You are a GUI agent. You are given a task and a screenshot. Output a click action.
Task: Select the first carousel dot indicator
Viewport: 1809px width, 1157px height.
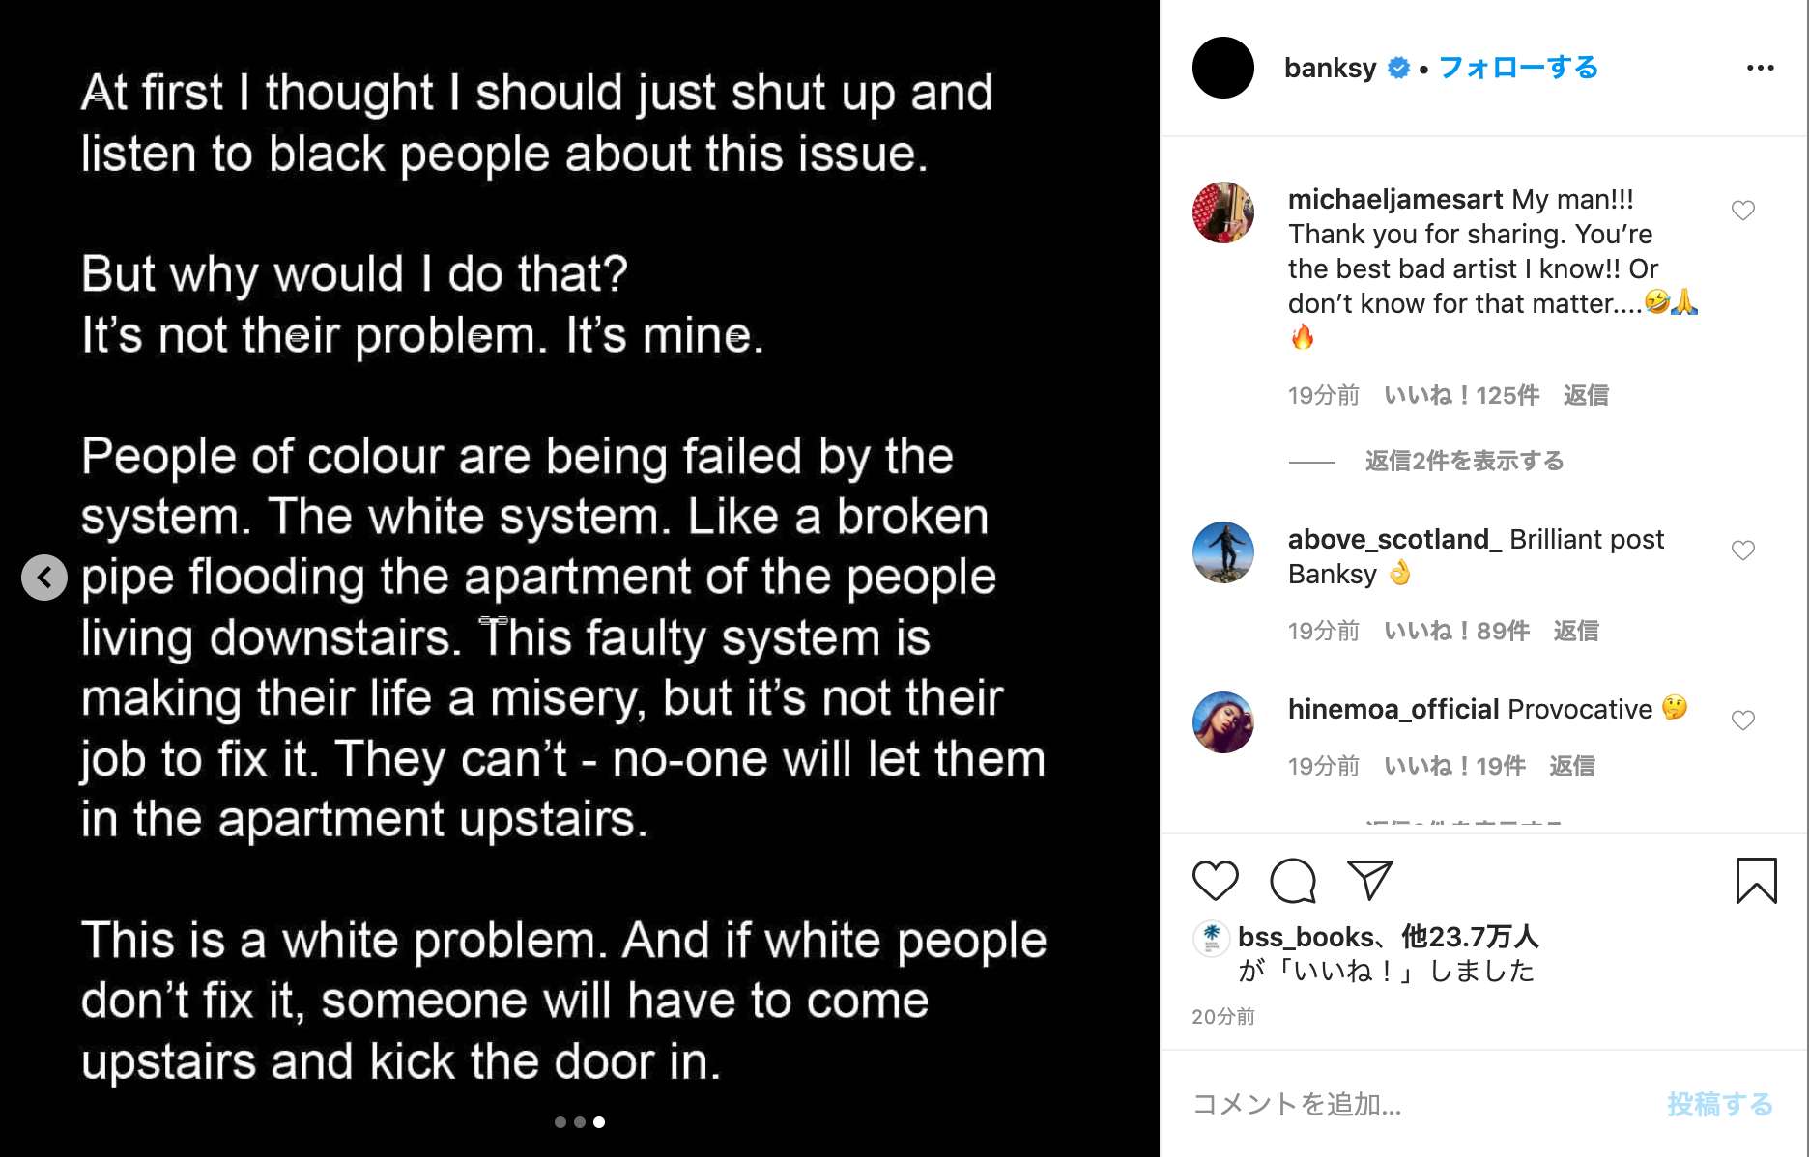click(560, 1122)
